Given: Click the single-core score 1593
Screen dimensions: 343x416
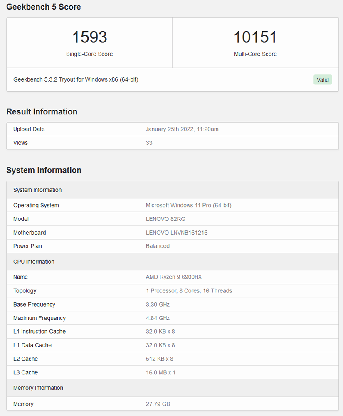Looking at the screenshot, I should click(x=89, y=37).
